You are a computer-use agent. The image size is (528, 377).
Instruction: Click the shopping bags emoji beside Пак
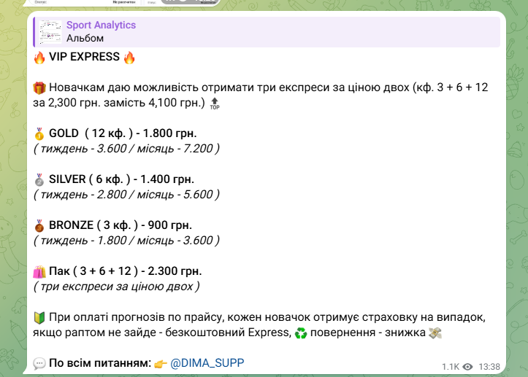(39, 271)
